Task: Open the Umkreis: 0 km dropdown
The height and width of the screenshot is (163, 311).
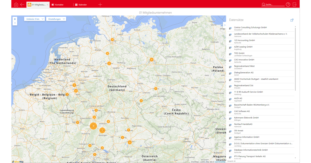Action: pos(34,19)
